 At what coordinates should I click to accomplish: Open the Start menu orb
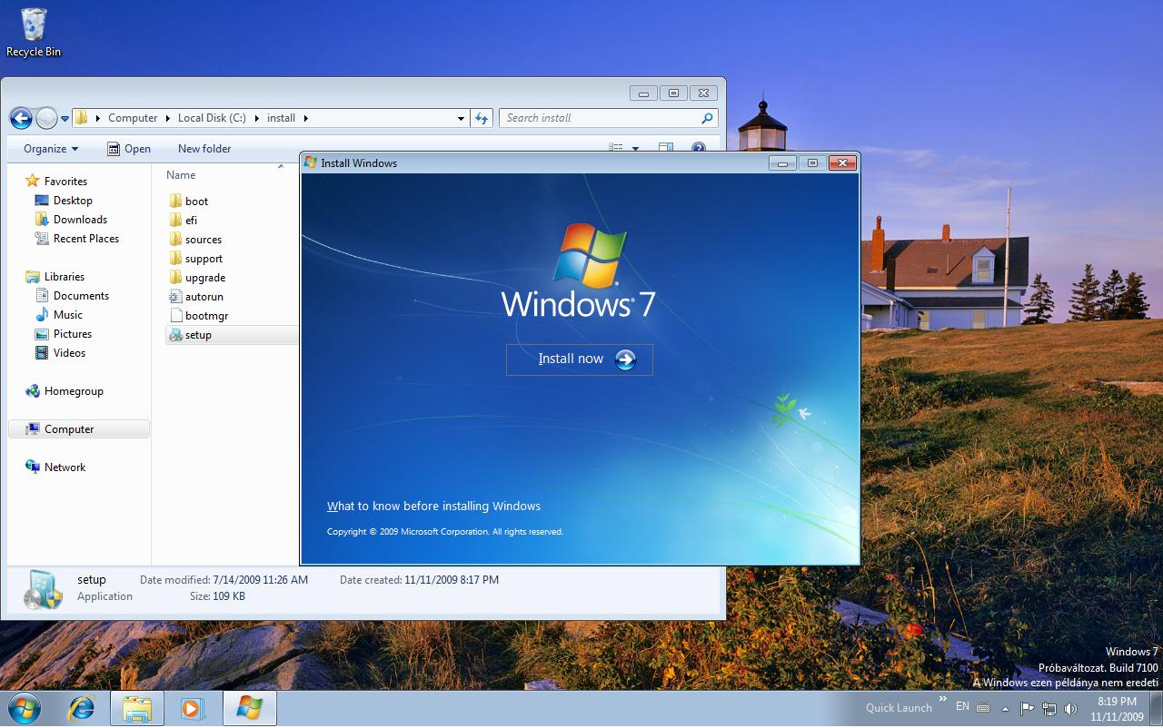click(25, 708)
